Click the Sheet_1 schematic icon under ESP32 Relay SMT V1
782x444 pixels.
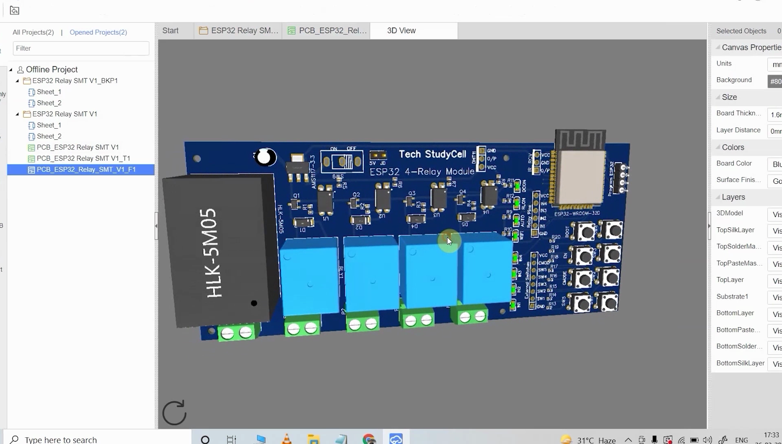tap(32, 125)
